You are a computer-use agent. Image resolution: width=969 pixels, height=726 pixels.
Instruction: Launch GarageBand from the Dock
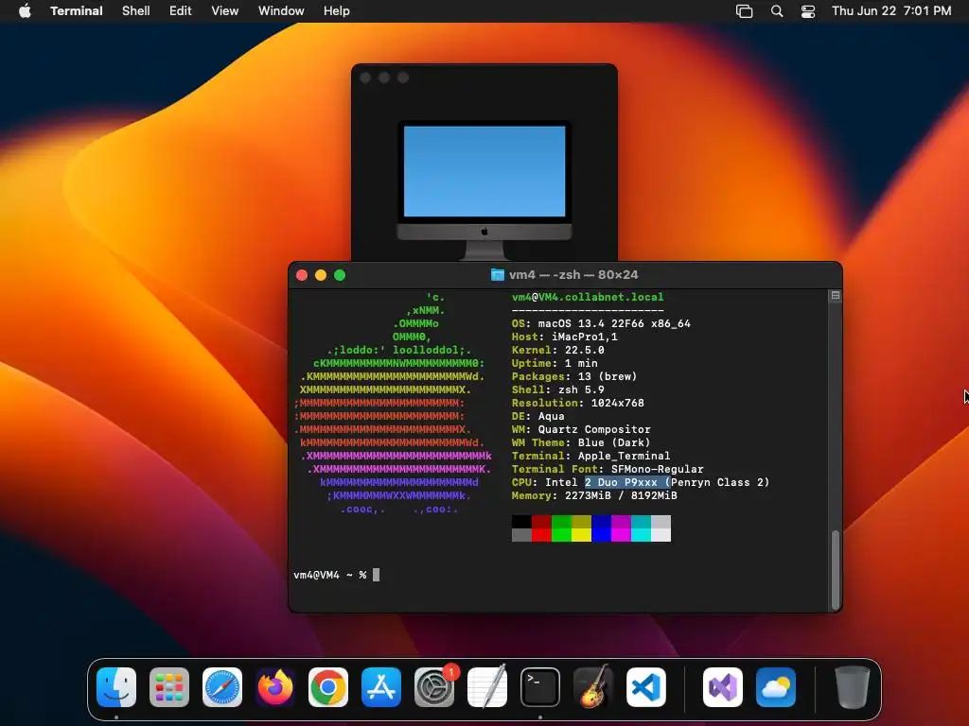tap(593, 687)
